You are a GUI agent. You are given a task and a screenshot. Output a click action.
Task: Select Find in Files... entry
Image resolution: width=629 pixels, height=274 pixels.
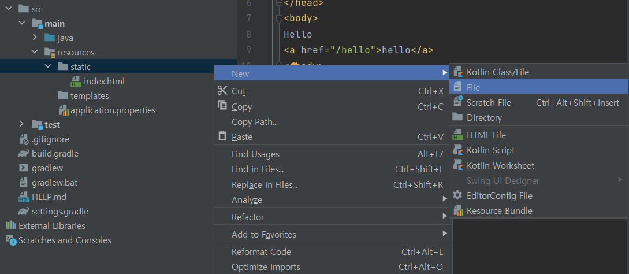coord(332,169)
